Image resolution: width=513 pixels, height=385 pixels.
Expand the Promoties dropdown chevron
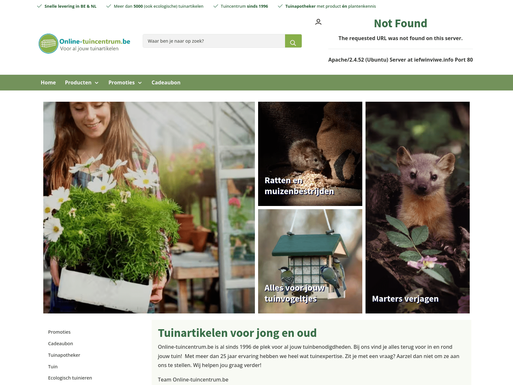(x=140, y=83)
